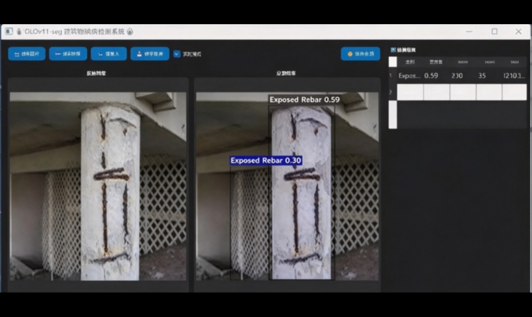The height and width of the screenshot is (317, 532).
Task: Click the detection results panel header icon
Action: click(x=393, y=50)
